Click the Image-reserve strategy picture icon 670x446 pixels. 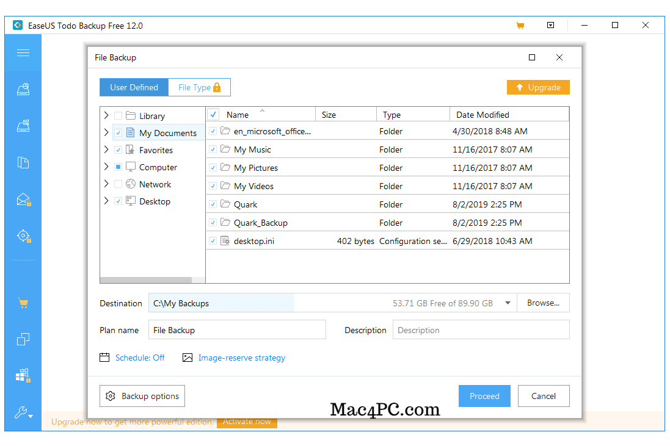click(187, 357)
